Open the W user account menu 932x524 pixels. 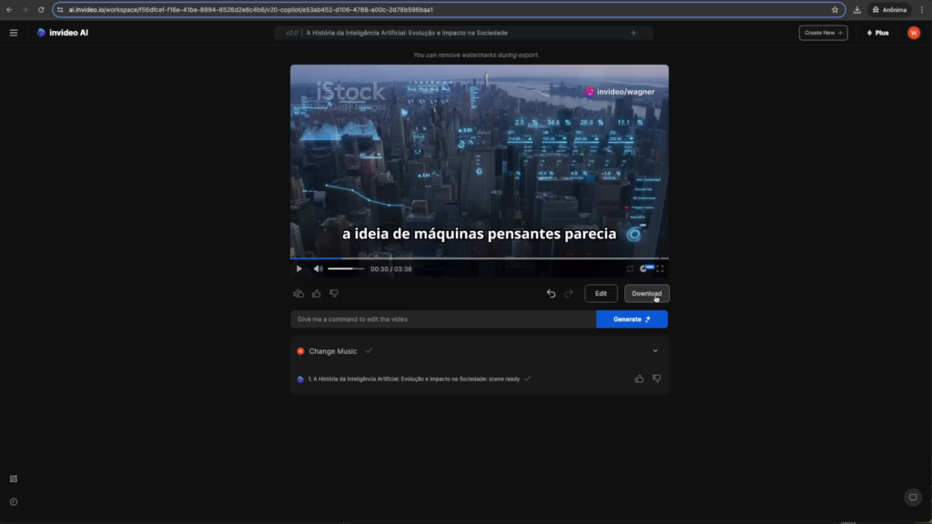(x=914, y=33)
